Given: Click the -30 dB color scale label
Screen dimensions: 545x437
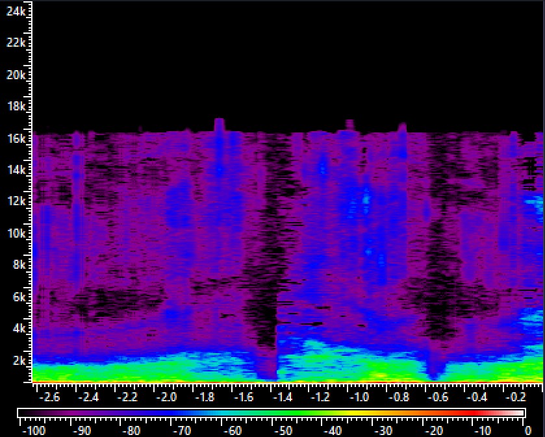Looking at the screenshot, I should point(384,431).
